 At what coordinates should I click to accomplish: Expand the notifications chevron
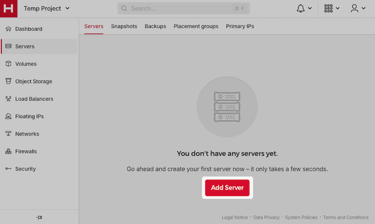pos(310,8)
